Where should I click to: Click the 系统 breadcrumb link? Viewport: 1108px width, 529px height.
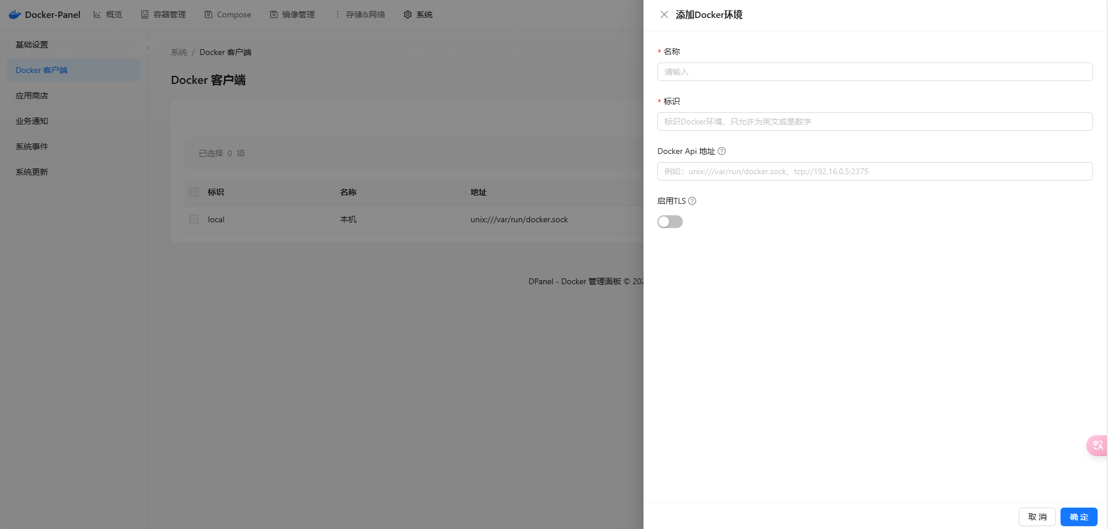[178, 52]
